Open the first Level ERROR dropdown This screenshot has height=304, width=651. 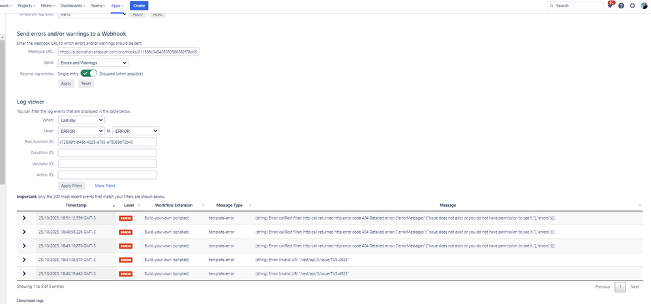[x=81, y=131]
